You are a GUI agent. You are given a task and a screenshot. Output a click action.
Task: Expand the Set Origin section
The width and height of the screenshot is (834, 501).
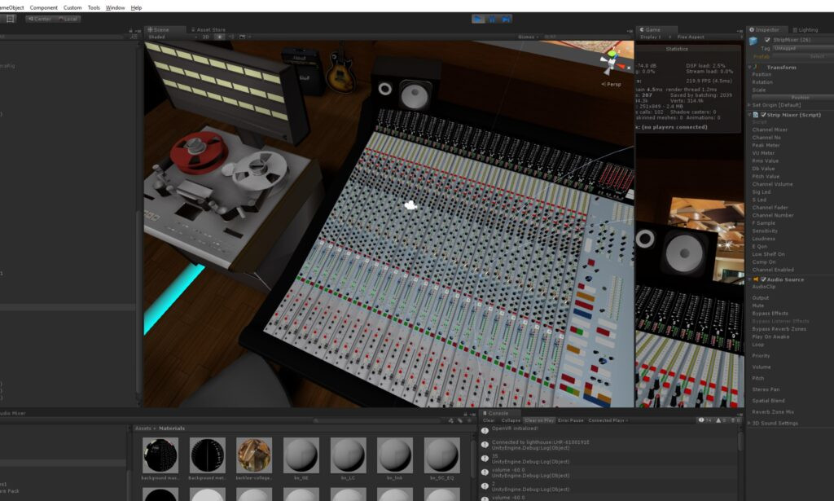[x=750, y=105]
